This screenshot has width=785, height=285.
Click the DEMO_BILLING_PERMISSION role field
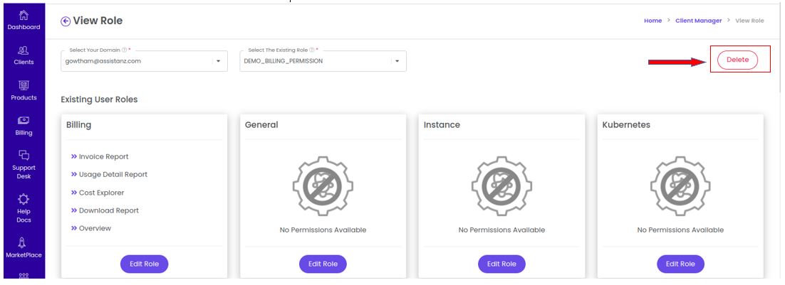tap(323, 61)
